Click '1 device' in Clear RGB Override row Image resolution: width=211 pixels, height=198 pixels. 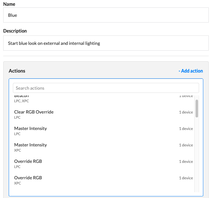click(186, 112)
